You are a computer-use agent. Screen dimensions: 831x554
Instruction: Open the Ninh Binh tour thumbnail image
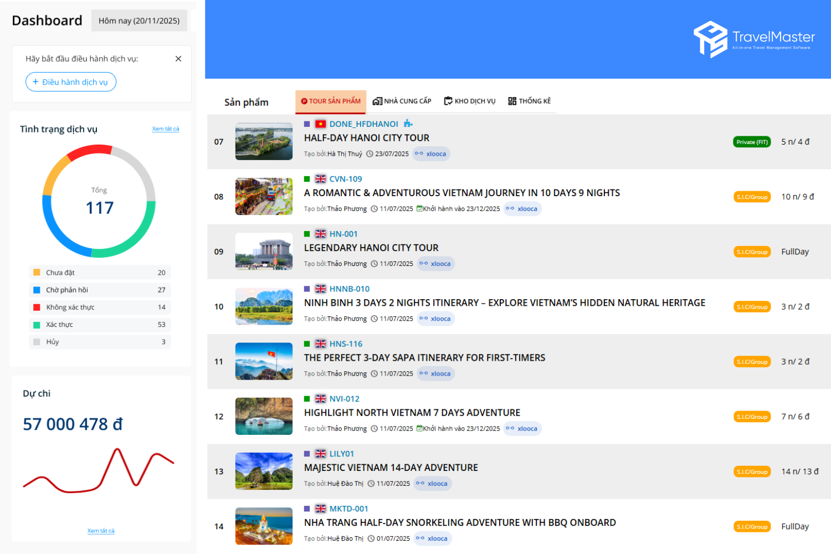[264, 306]
